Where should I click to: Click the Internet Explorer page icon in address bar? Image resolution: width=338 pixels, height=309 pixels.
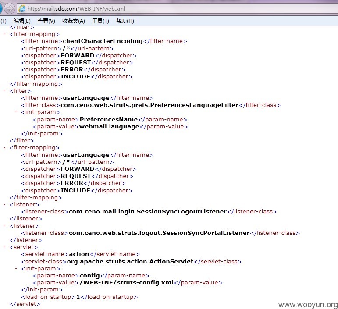(22, 9)
